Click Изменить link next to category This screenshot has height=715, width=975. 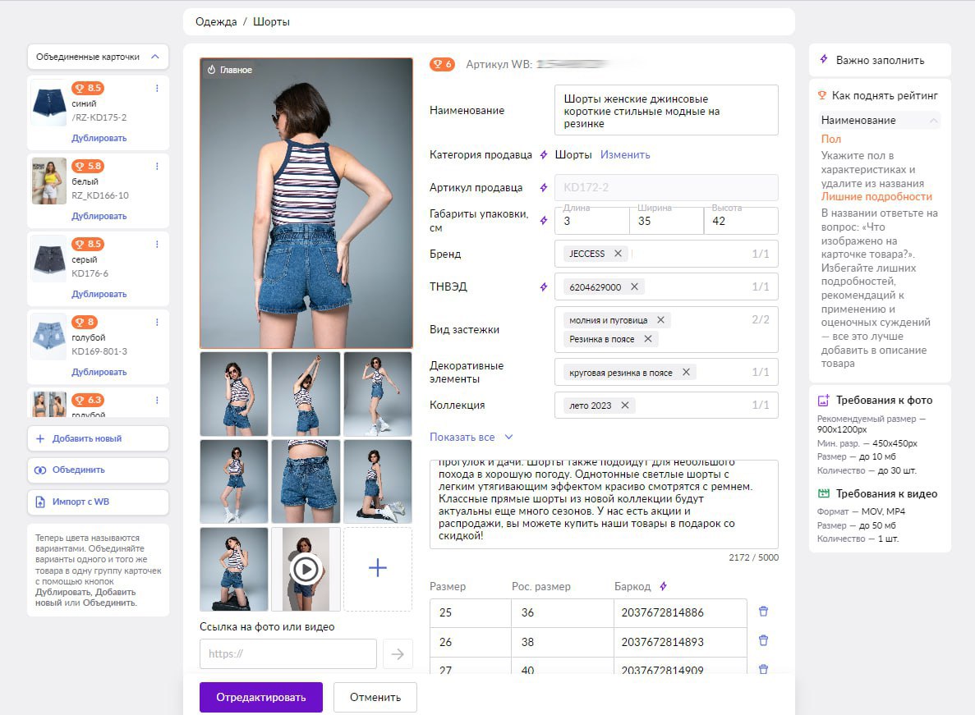624,154
